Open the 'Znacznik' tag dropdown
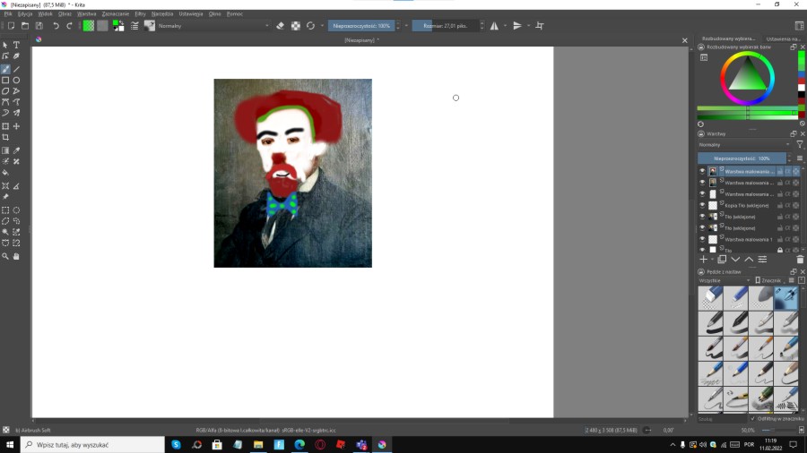 coord(770,280)
